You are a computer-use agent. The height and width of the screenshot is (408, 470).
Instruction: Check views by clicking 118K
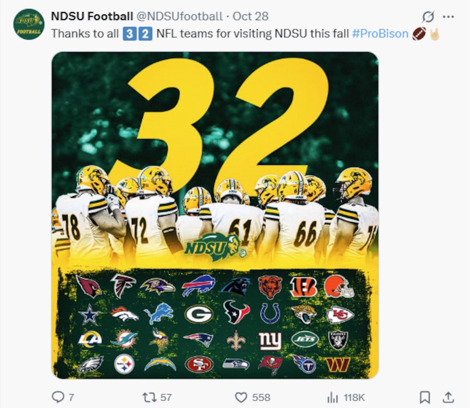(353, 397)
